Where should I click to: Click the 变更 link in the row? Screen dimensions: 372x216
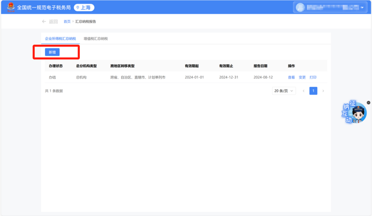tap(302, 77)
